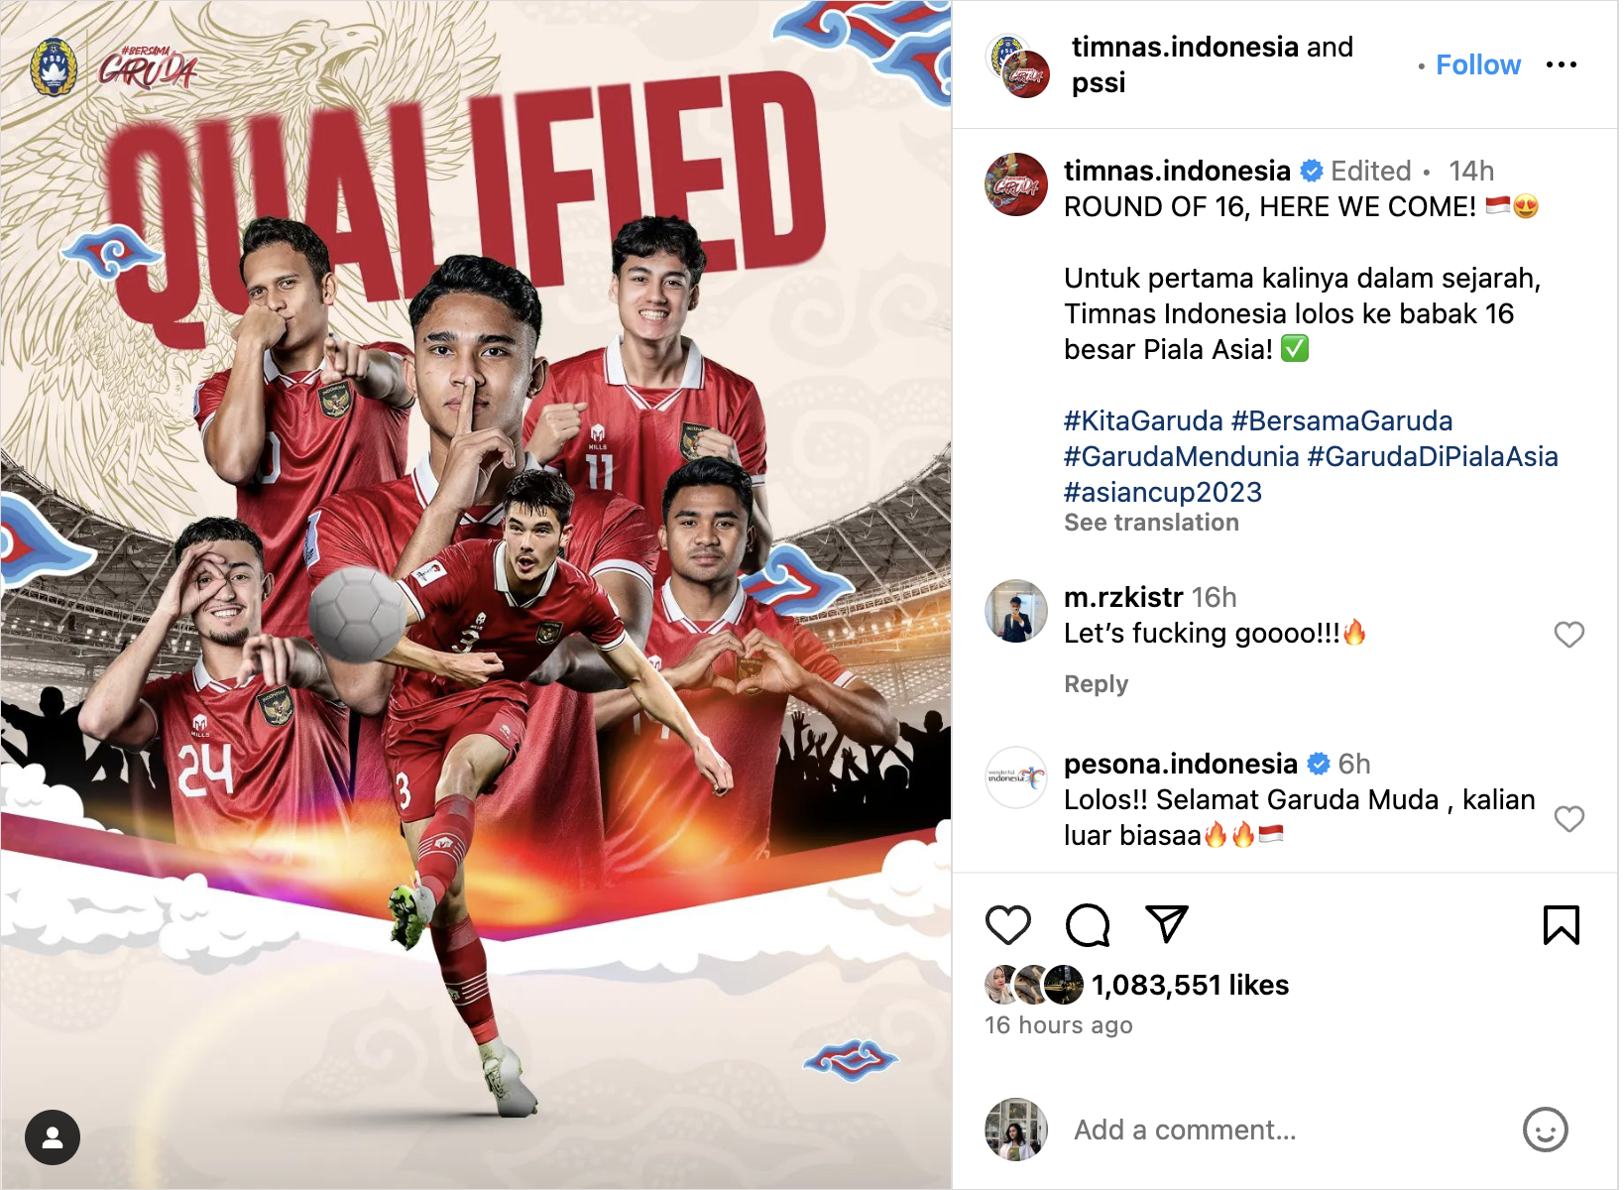This screenshot has width=1624, height=1190.
Task: Open the three-dot more options menu
Action: click(1561, 64)
